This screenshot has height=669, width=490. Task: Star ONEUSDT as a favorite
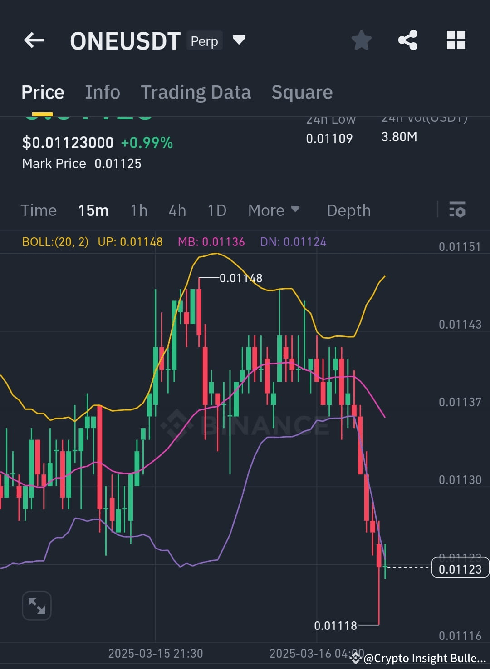[362, 40]
